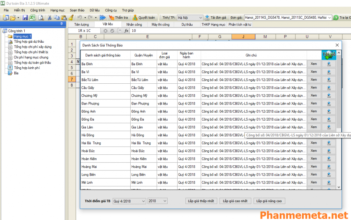
Task: Click the dialog's vertical scrollbar down arrow
Action: pos(339,187)
